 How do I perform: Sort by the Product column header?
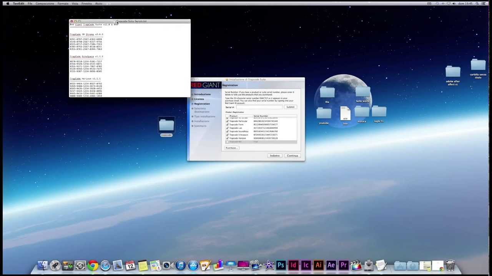(x=233, y=116)
